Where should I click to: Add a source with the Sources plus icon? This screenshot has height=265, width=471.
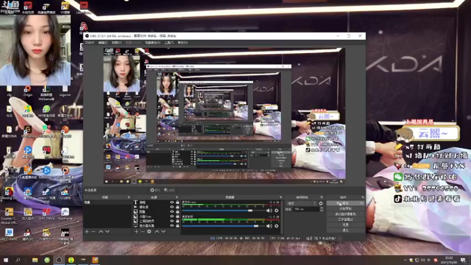click(137, 231)
